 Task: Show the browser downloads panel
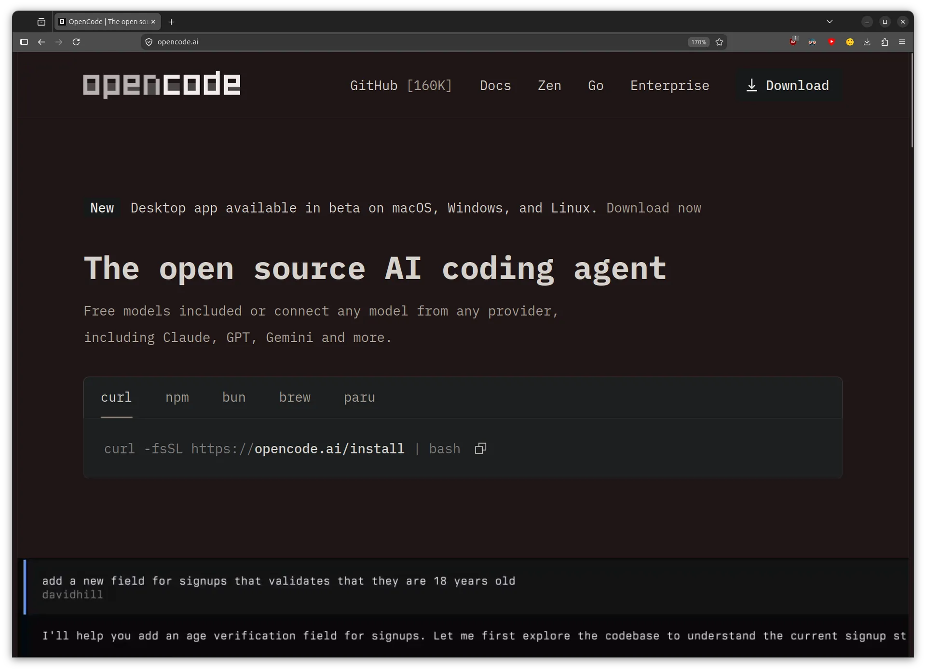tap(867, 42)
